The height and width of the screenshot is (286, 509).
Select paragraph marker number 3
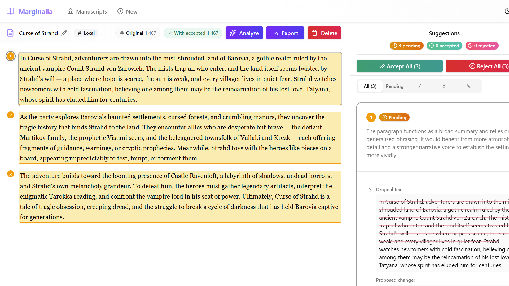11,174
